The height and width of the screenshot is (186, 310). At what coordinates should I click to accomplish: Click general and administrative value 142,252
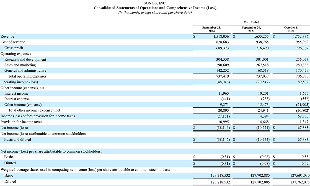223,71
